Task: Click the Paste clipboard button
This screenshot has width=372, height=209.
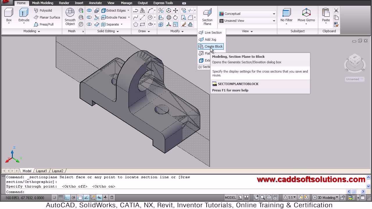Action: pos(326,15)
